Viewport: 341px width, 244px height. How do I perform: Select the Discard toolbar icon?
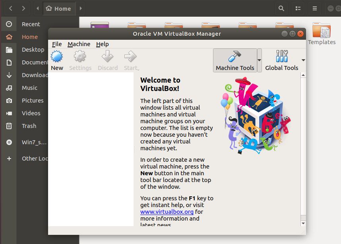107,60
